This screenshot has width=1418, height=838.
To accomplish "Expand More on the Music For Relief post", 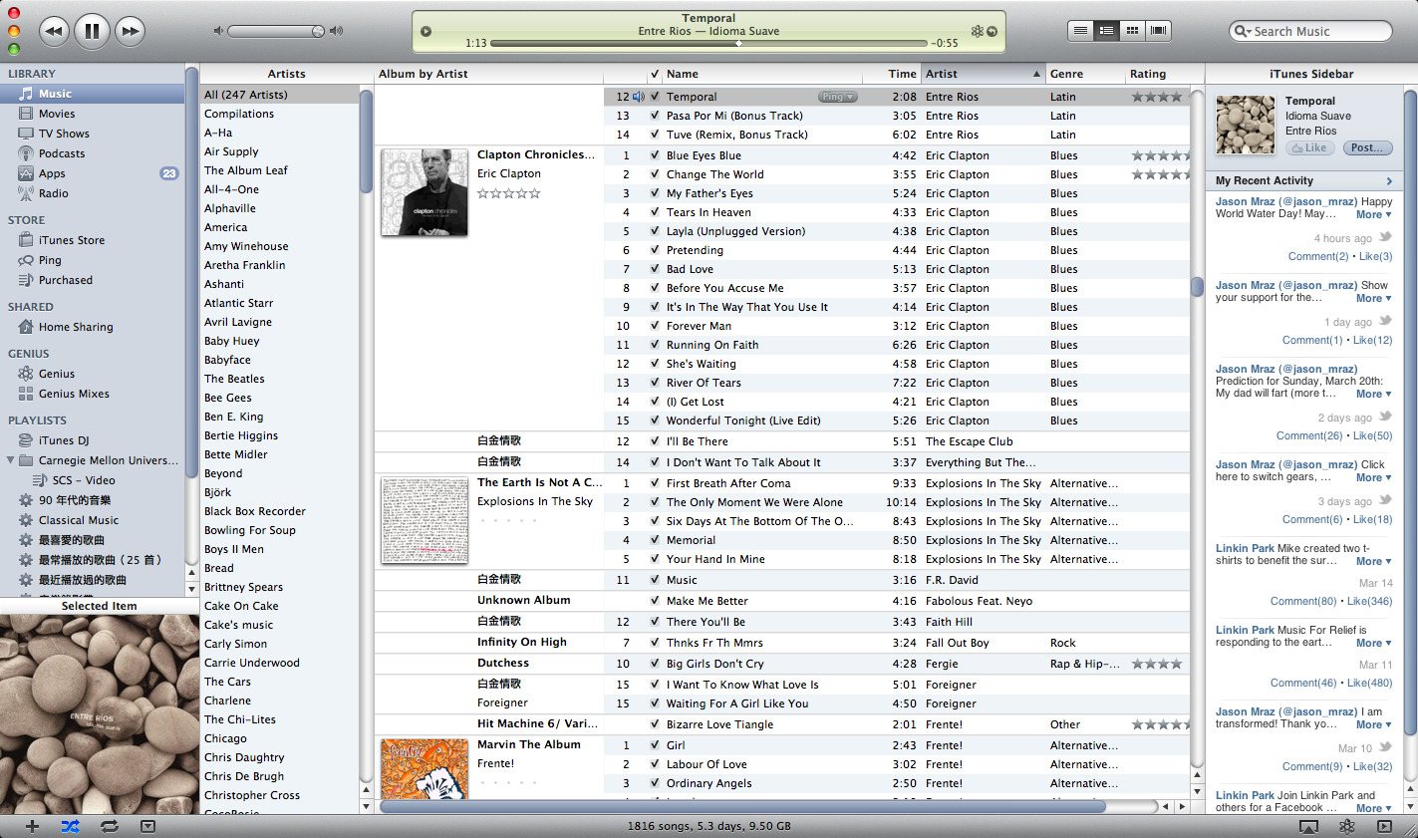I will [x=1373, y=643].
